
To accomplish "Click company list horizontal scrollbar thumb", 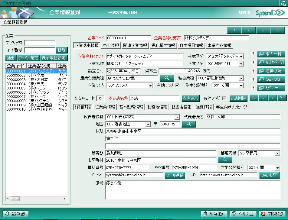I will [x=15, y=199].
